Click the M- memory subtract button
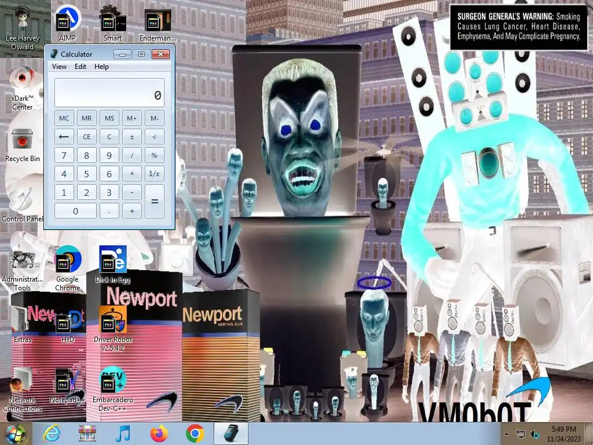Viewport: 593px width, 445px height. (x=155, y=118)
